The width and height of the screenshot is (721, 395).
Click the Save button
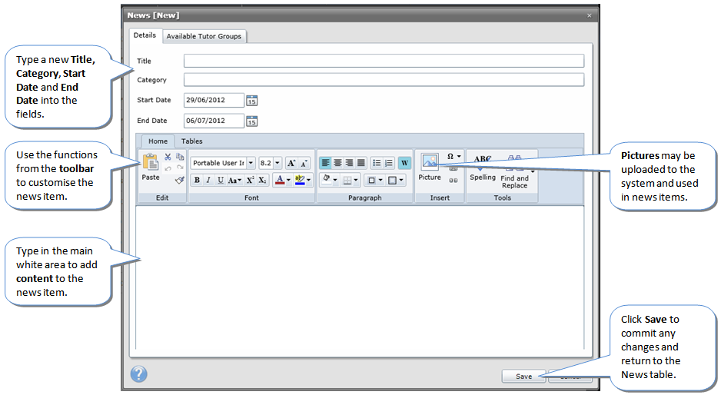pos(523,377)
